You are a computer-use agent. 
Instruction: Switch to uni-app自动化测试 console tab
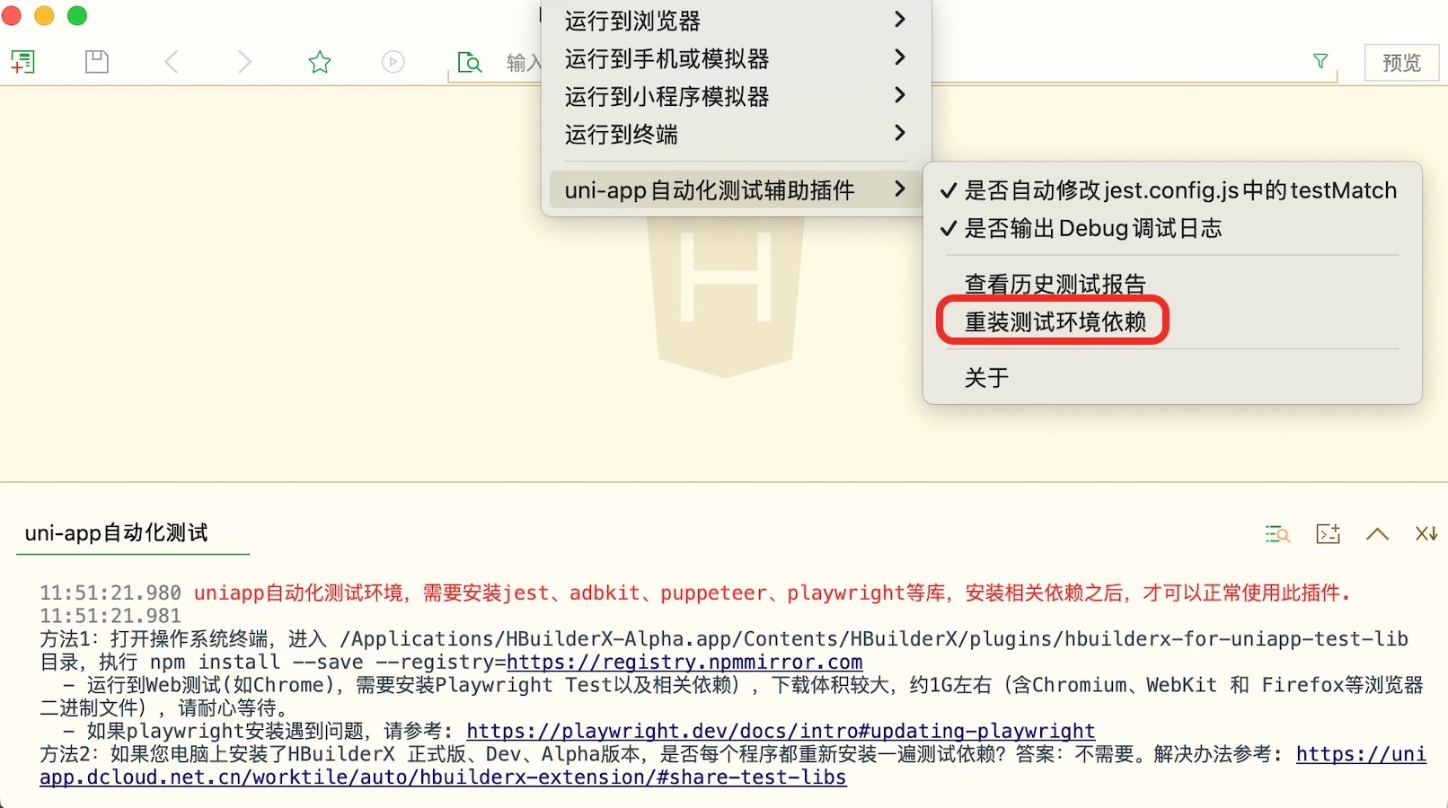click(x=117, y=533)
